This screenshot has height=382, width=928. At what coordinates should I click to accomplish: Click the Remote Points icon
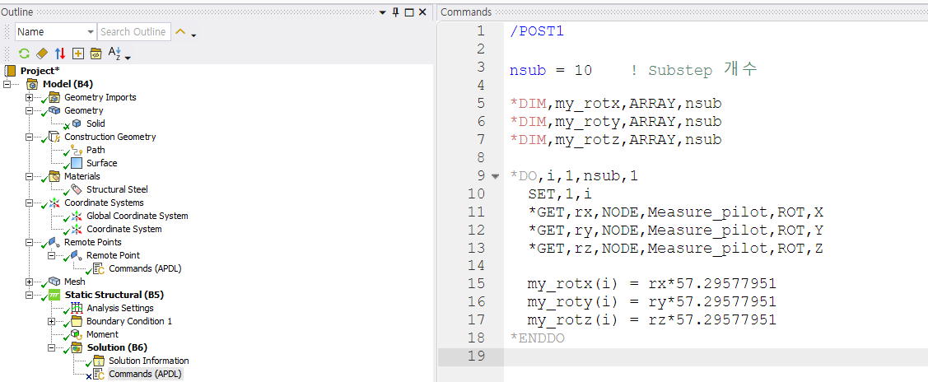point(54,242)
